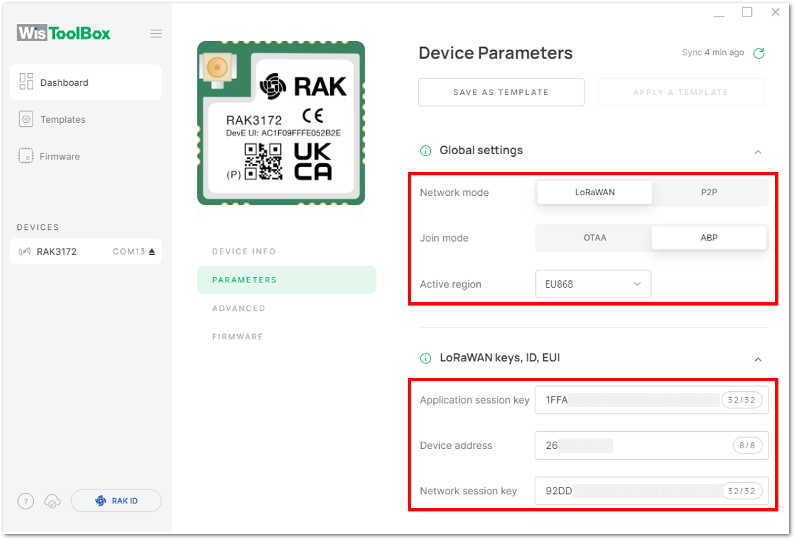Click the WisToolBox logo
The width and height of the screenshot is (795, 540).
tap(63, 33)
